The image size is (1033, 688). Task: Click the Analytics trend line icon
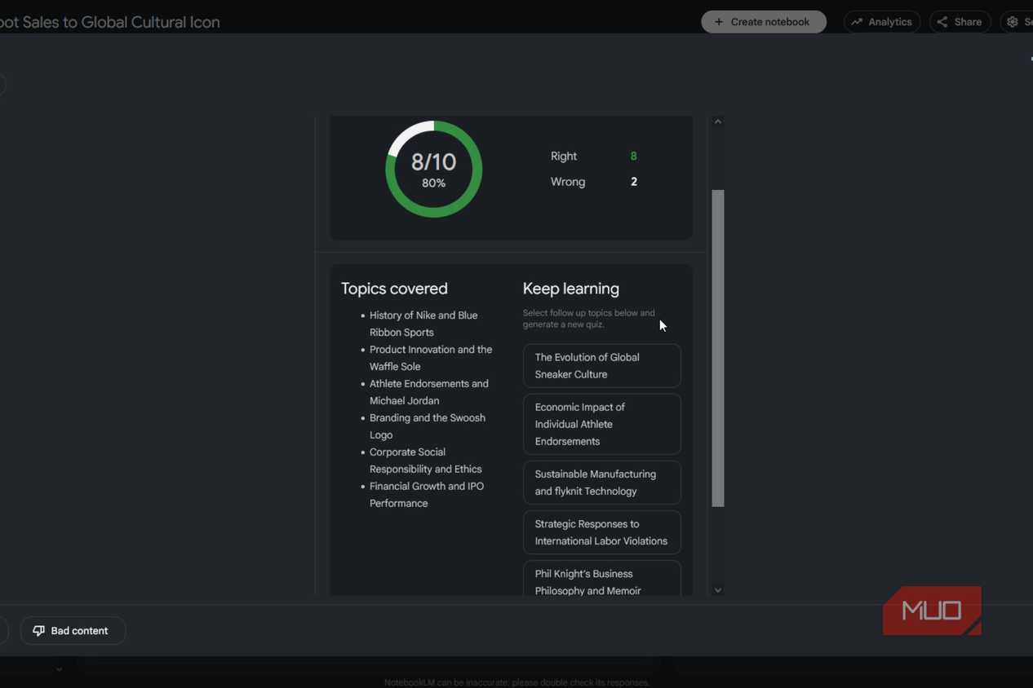coord(857,22)
